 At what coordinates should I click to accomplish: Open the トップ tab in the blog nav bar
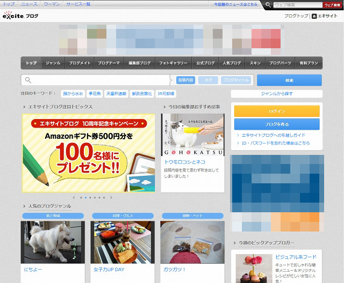(x=31, y=63)
